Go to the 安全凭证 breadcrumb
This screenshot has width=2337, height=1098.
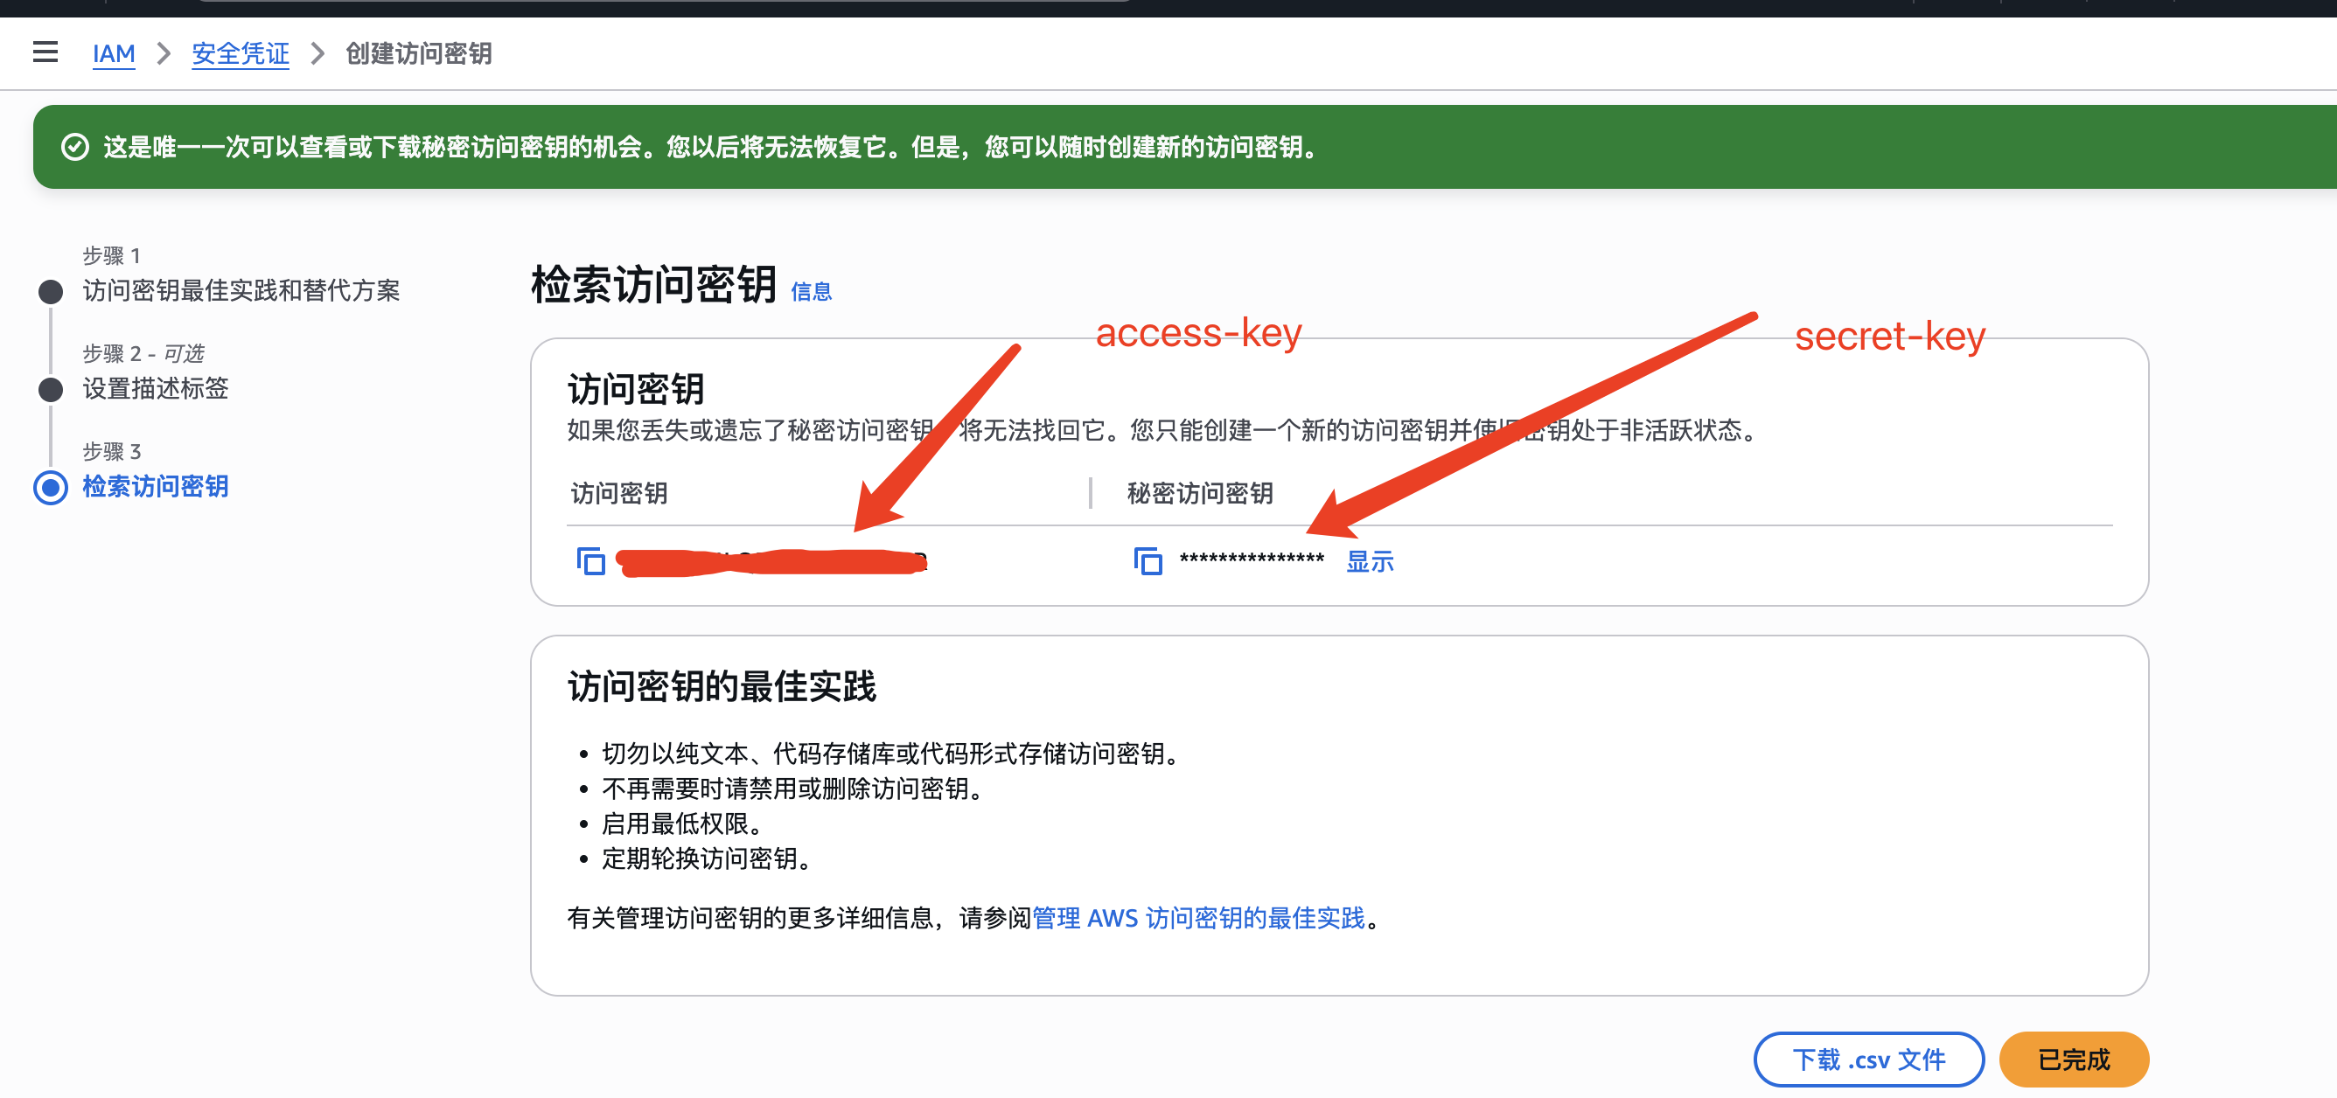(241, 53)
